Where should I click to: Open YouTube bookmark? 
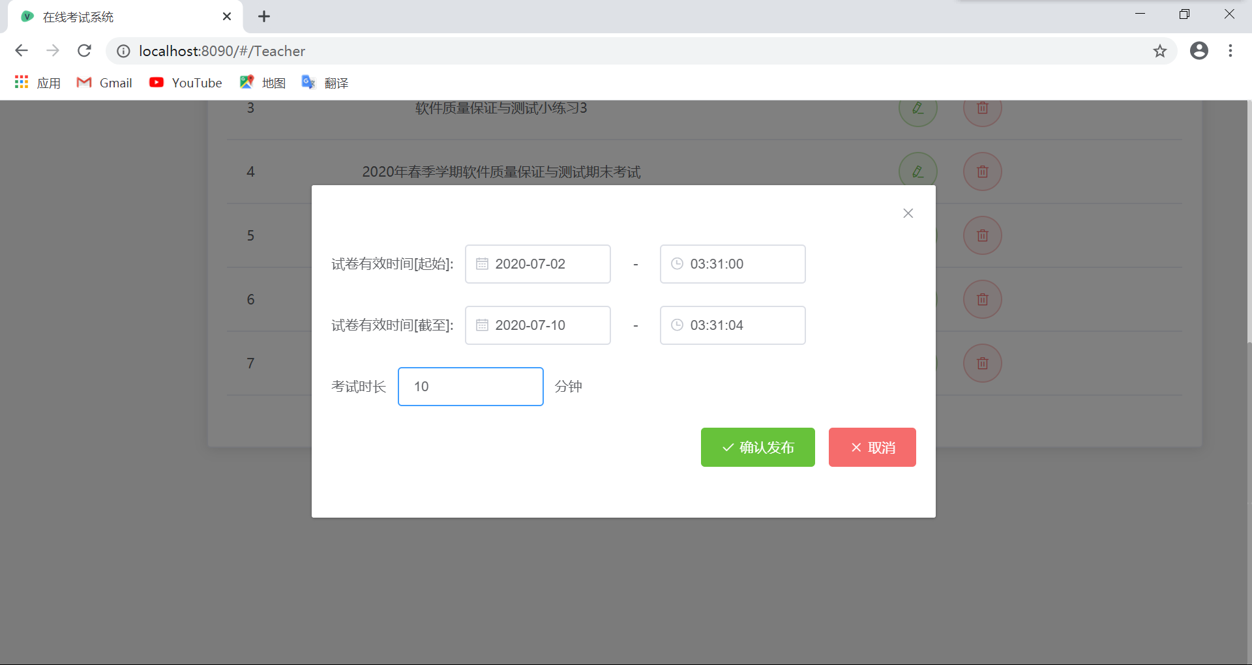click(186, 83)
